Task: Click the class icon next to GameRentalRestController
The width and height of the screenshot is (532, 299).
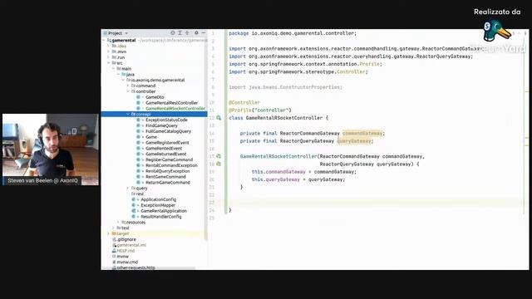Action: tap(139, 103)
